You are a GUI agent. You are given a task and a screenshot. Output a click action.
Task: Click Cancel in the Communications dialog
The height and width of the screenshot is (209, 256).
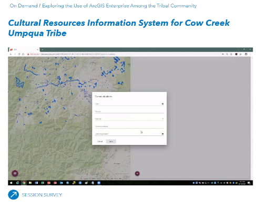100,141
